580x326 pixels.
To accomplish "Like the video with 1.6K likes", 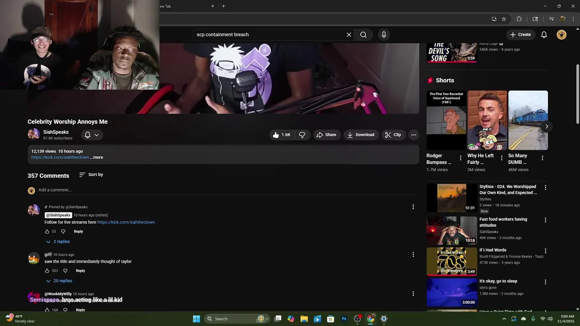I will coord(281,135).
